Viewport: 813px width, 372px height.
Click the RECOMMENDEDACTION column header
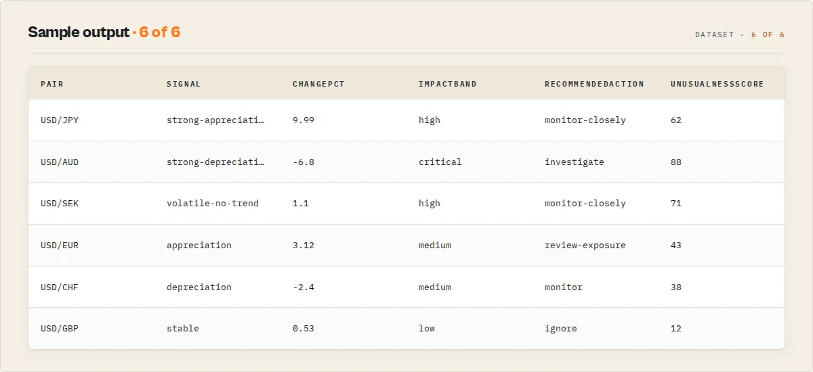point(594,84)
